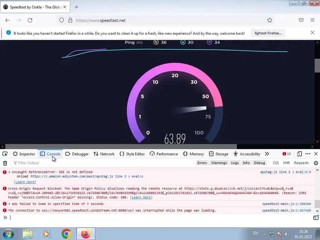Bookmark this page with the star icon
Viewport: 320px width, 240px height.
click(270, 20)
